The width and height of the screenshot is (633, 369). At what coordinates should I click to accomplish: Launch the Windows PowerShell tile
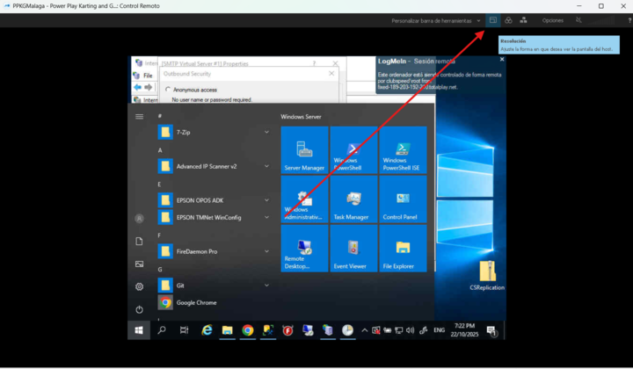point(353,150)
